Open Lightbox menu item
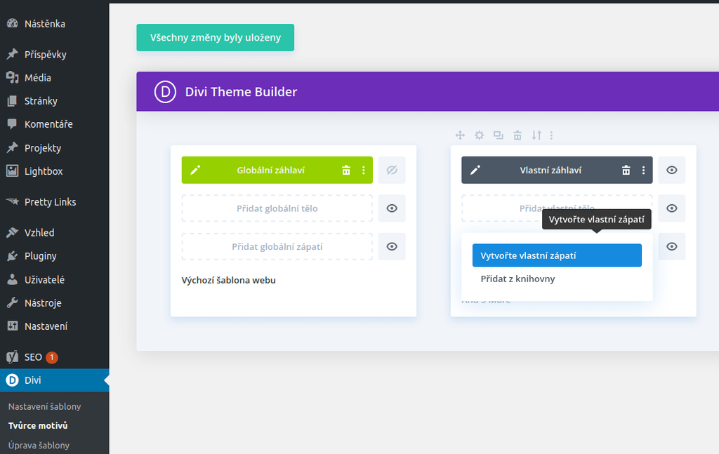The height and width of the screenshot is (454, 719). pos(44,171)
